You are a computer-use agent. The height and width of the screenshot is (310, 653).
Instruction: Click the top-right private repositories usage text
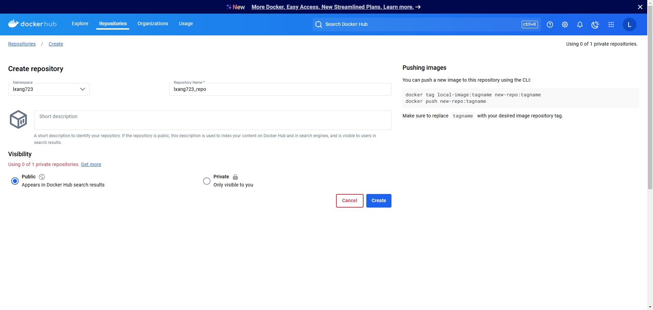pos(602,44)
